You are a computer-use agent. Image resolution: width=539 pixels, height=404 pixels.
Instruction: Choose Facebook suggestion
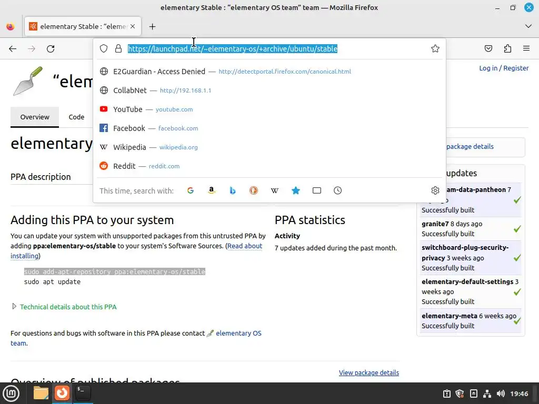point(269,128)
